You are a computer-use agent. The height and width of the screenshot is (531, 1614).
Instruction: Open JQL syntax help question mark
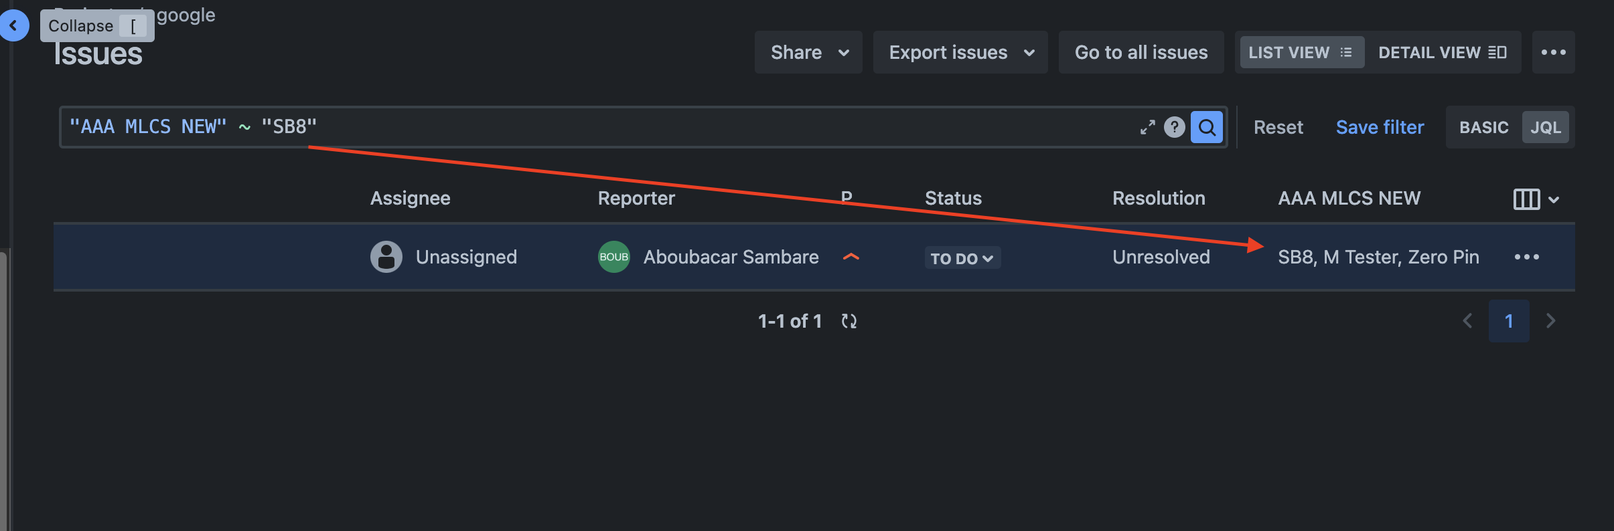tap(1174, 127)
